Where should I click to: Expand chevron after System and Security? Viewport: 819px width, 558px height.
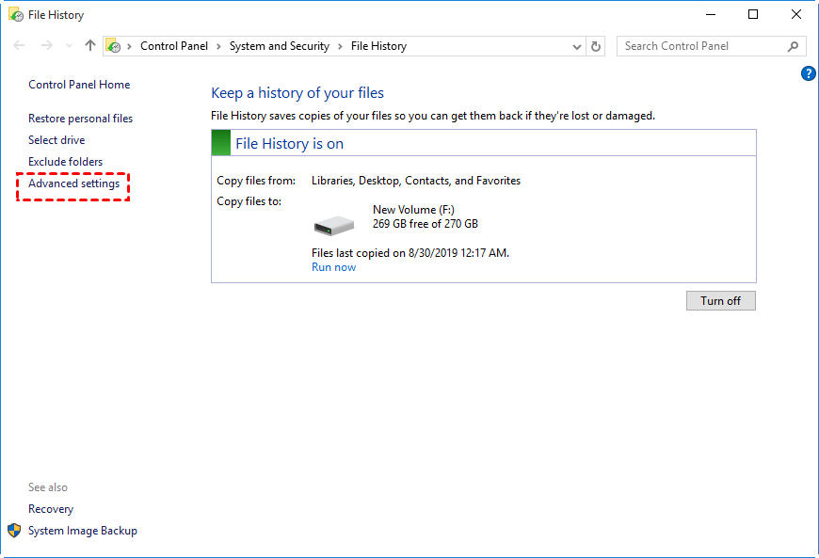(340, 46)
